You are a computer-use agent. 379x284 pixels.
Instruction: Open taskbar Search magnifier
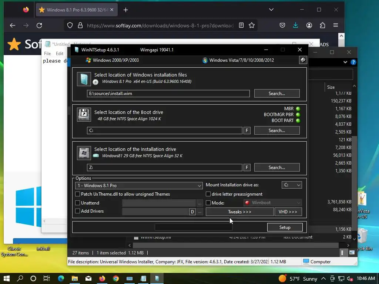[20, 278]
